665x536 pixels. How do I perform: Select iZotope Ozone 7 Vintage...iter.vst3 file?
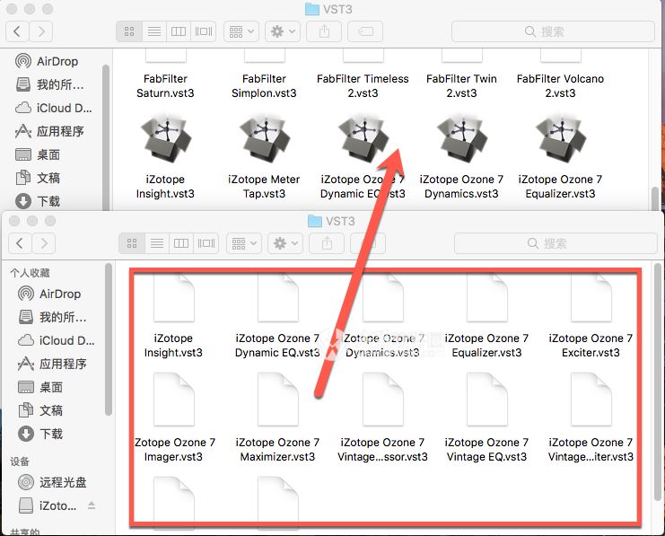(591, 418)
